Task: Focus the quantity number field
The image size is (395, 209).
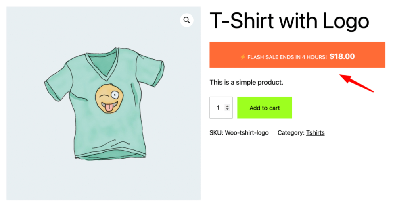Action: (218, 108)
